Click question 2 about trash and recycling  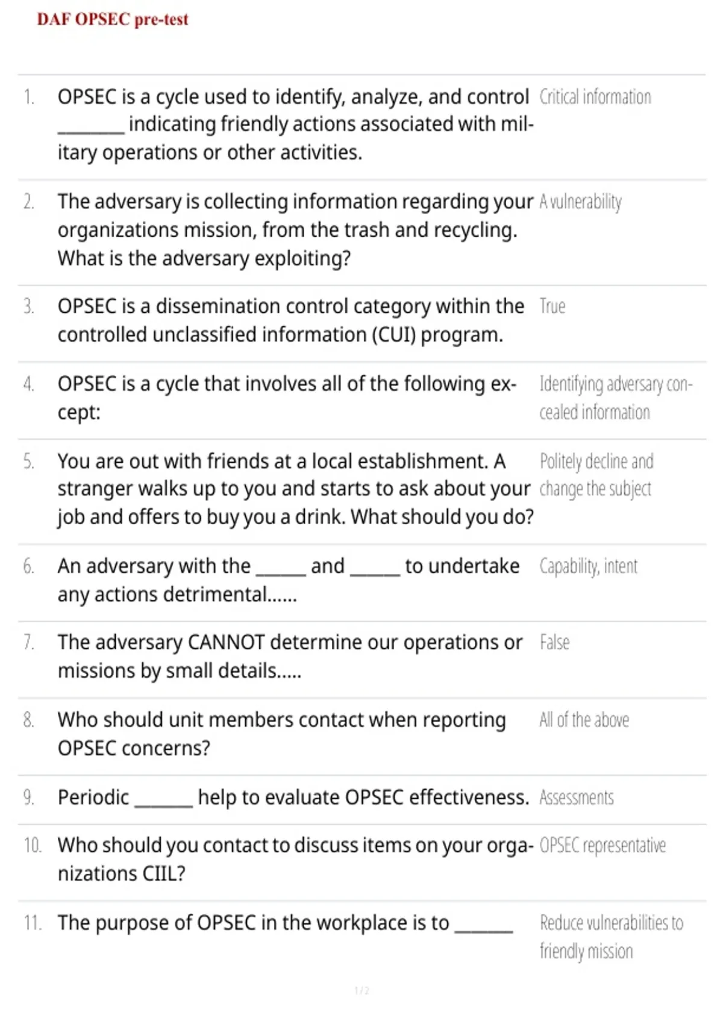(x=296, y=229)
